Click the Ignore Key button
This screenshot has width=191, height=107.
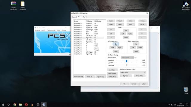point(101,77)
